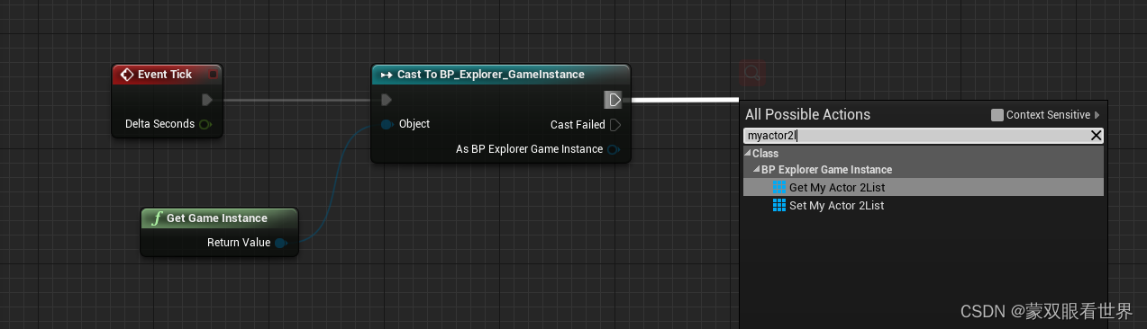Click the As BP Explorer Game Instance label
Viewport: 1147px width, 329px height.
529,149
